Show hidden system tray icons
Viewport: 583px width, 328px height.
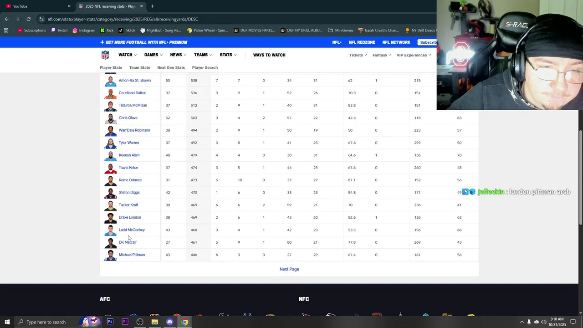[522, 322]
